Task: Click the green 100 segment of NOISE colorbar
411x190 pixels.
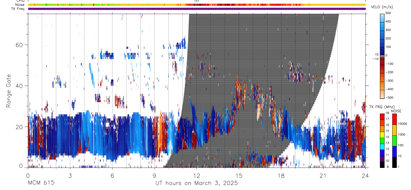Action: pyautogui.click(x=394, y=140)
